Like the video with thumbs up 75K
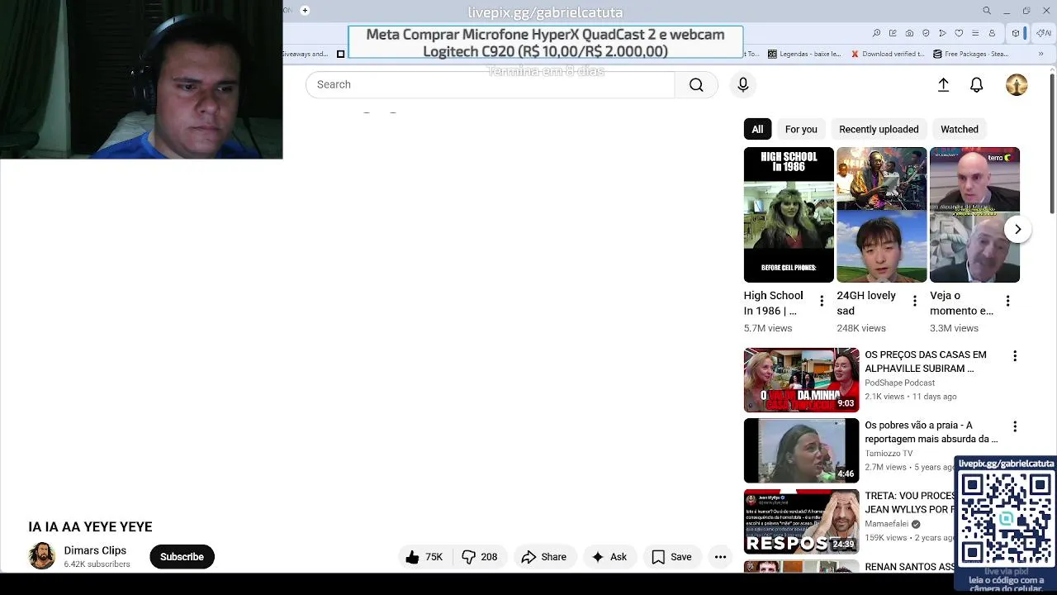Viewport: 1057px width, 595px height. coord(424,557)
